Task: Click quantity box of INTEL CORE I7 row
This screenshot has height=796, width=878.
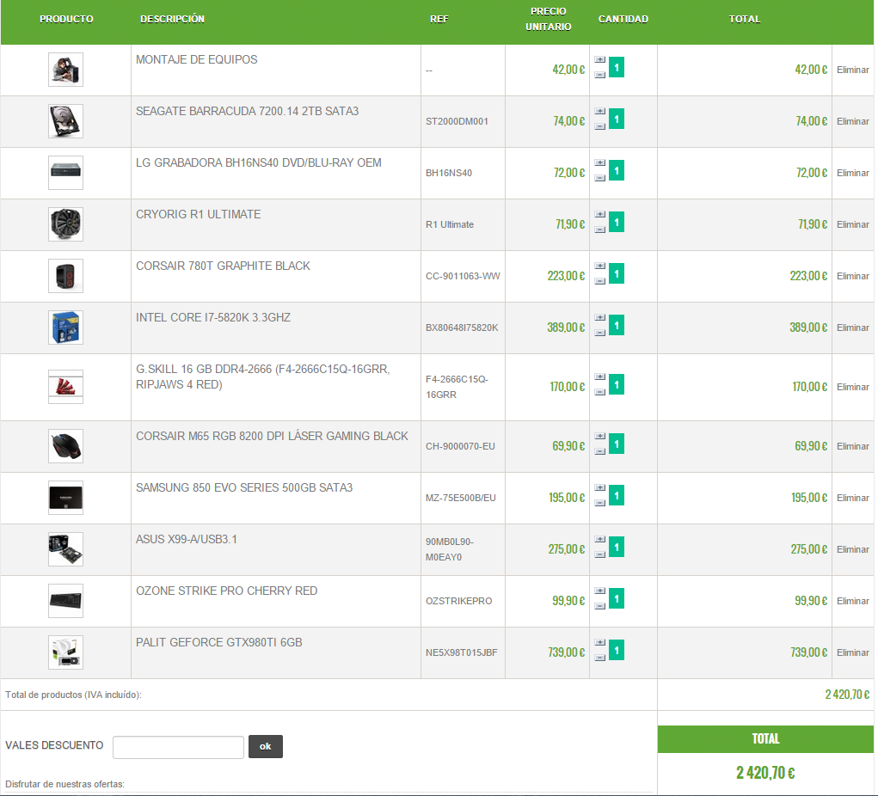Action: 617,325
